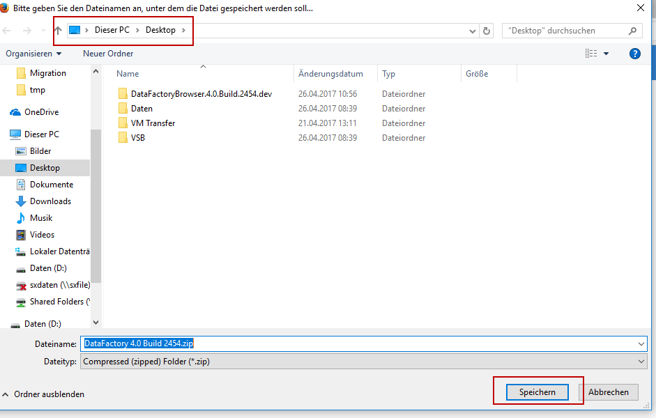Click the refresh icon beside address bar
656x418 pixels.
pyautogui.click(x=487, y=31)
